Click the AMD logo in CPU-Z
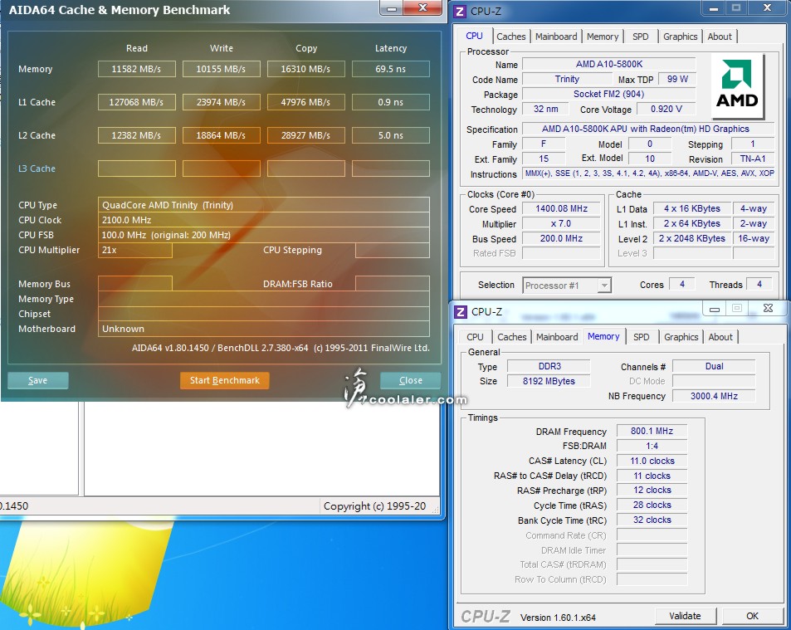 click(738, 85)
